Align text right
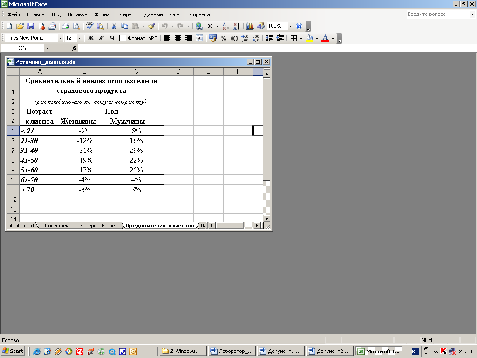The image size is (477, 358). (x=189, y=38)
